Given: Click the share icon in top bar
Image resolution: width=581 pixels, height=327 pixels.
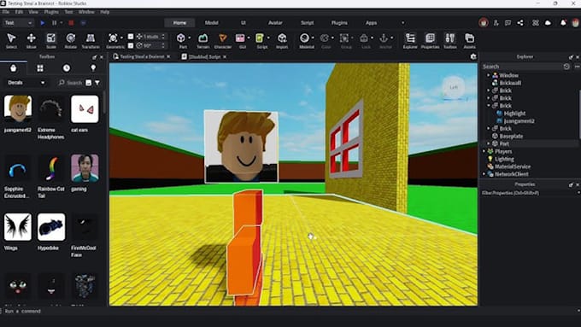Looking at the screenshot, I should [520, 22].
